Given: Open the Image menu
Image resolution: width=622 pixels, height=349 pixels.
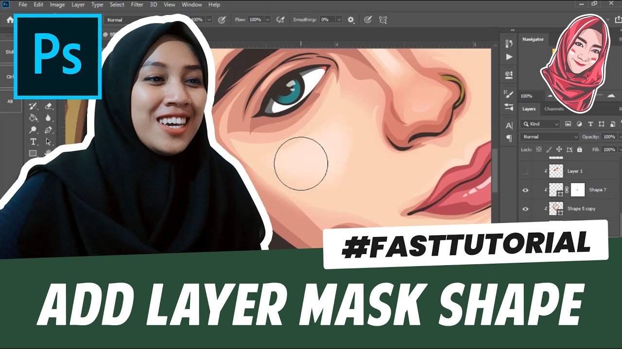Looking at the screenshot, I should coord(57,4).
